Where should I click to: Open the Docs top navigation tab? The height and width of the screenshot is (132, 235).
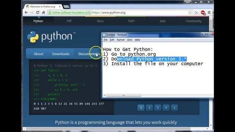pos(100,21)
